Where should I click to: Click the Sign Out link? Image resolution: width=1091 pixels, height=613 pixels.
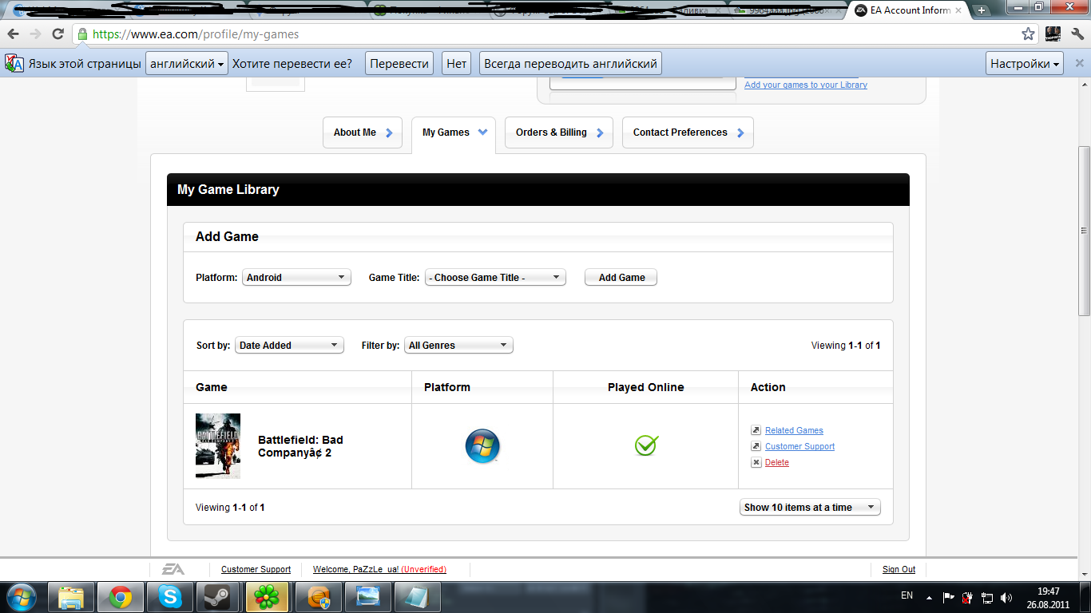point(899,569)
